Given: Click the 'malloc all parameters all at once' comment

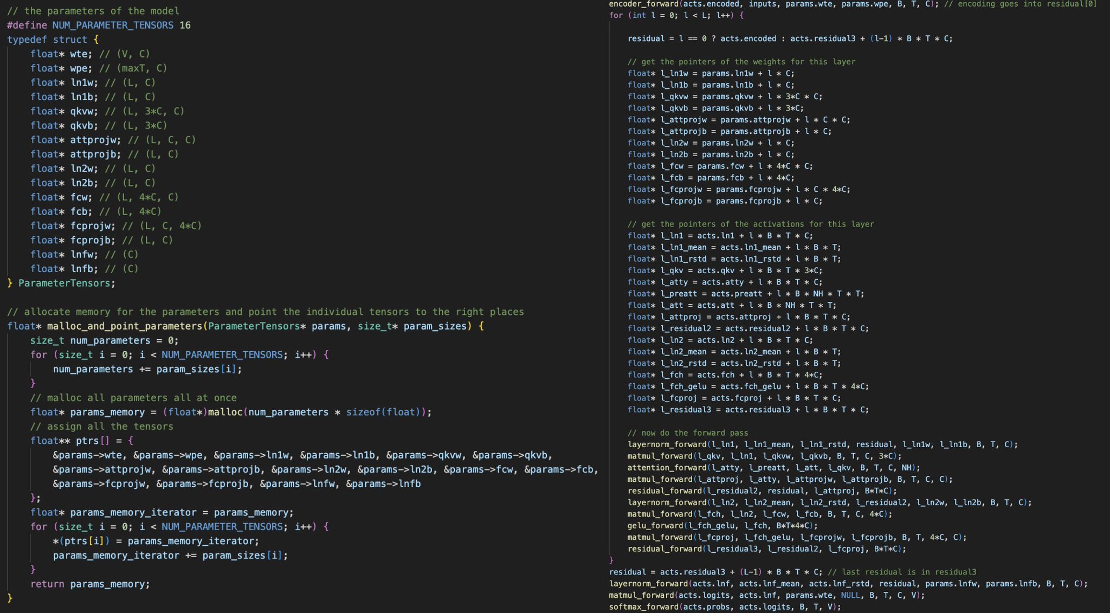Looking at the screenshot, I should tap(133, 398).
